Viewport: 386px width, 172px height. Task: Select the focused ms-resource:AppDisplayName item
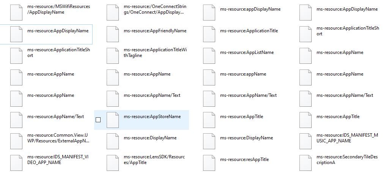click(x=46, y=34)
